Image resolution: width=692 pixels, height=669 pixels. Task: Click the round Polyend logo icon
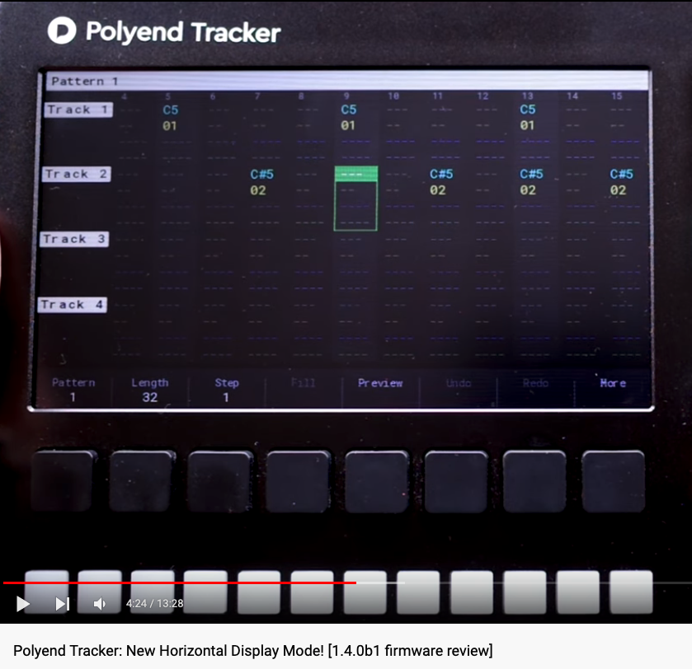(x=62, y=30)
